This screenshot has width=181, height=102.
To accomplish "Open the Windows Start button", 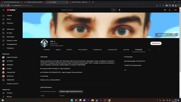I will [72, 100].
